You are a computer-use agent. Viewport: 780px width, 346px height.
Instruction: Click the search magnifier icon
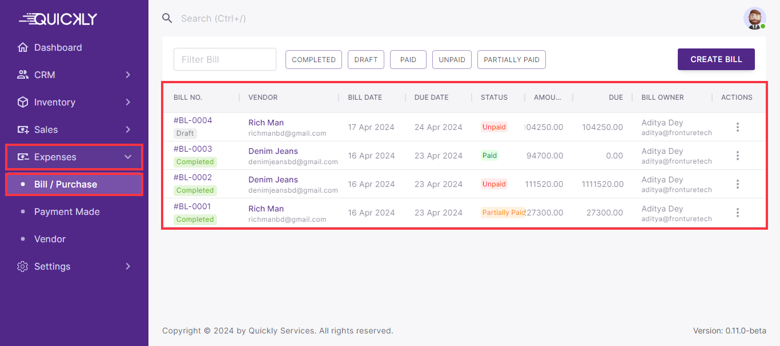(167, 18)
